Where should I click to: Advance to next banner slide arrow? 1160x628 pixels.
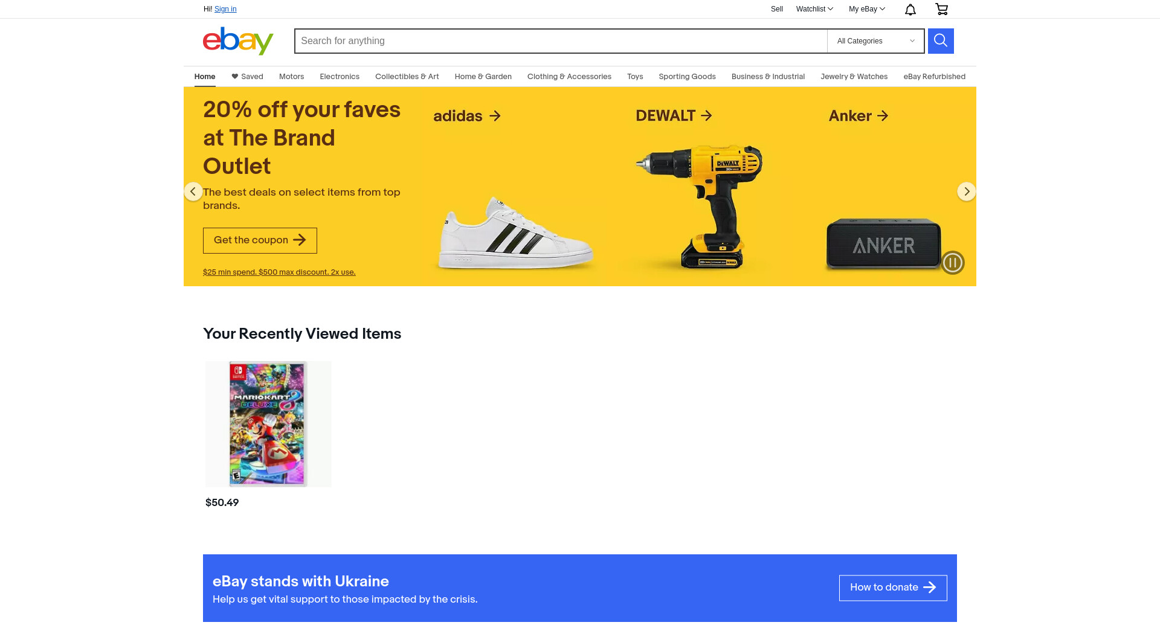(x=967, y=192)
